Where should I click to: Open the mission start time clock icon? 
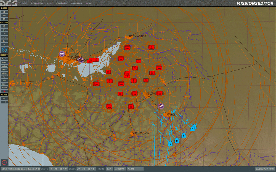pyautogui.click(x=4, y=50)
